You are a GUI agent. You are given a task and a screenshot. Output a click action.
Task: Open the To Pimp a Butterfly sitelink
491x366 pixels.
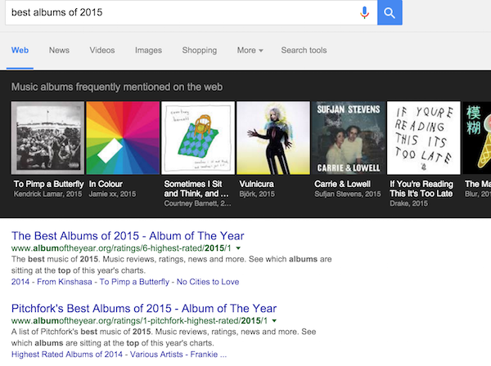(x=134, y=282)
